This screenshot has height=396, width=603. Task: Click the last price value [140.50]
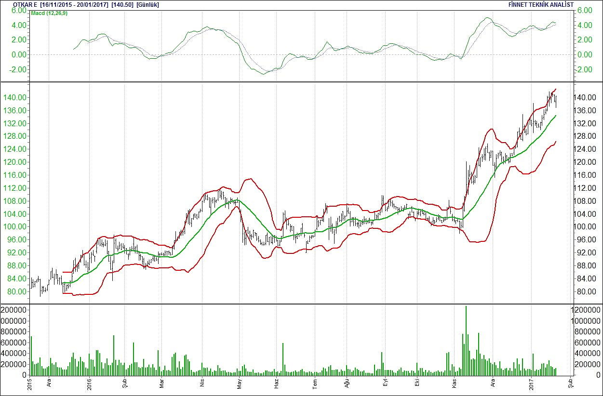[122, 4]
